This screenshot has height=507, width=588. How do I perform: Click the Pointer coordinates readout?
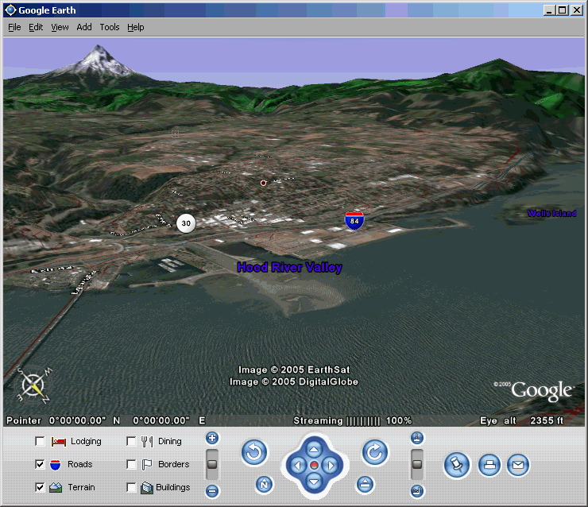click(x=106, y=420)
